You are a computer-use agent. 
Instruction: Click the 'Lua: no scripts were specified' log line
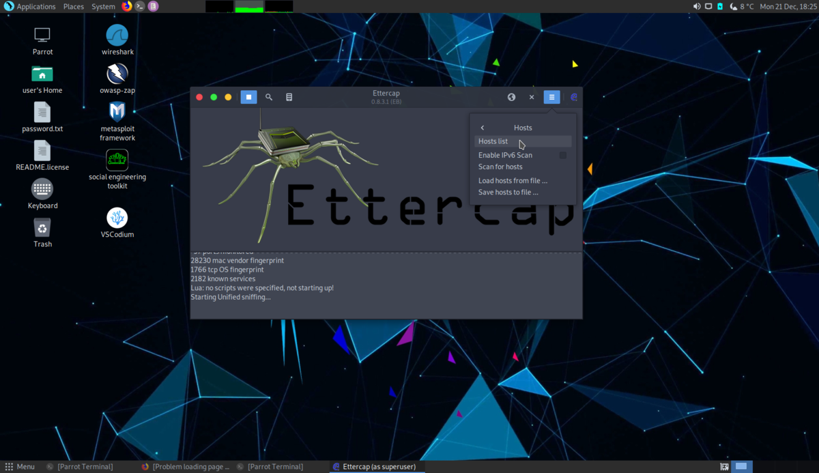coord(262,288)
